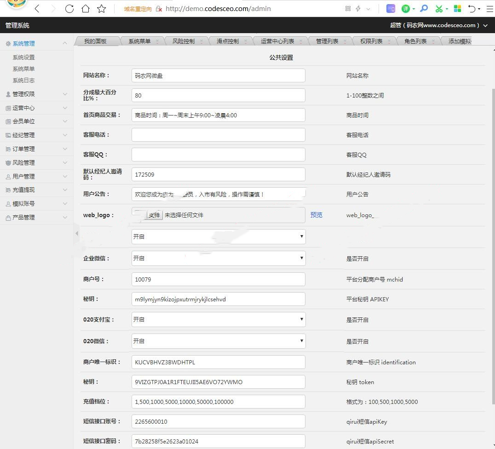Screen dimensions: 495x449
Task: Click the 预览 link beside web_logo
Action: (x=317, y=215)
